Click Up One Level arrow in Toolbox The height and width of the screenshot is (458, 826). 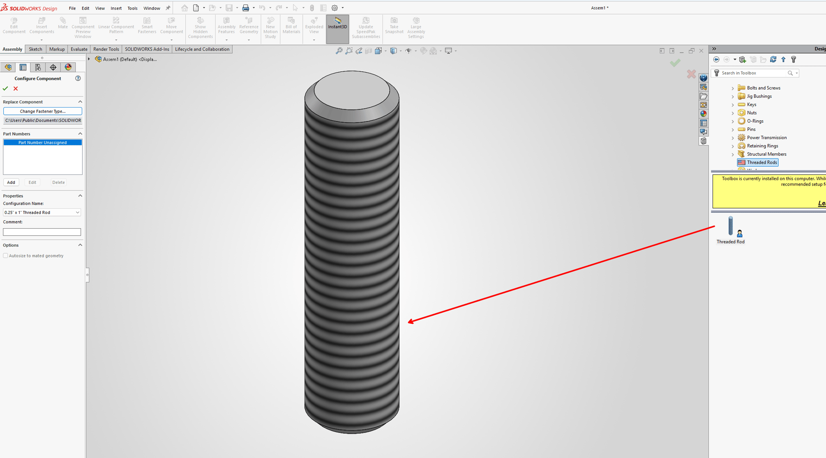pos(783,60)
